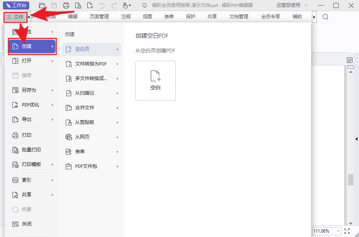Click the 空白 blank page thumbnail
The height and width of the screenshot is (237, 359).
click(x=156, y=80)
